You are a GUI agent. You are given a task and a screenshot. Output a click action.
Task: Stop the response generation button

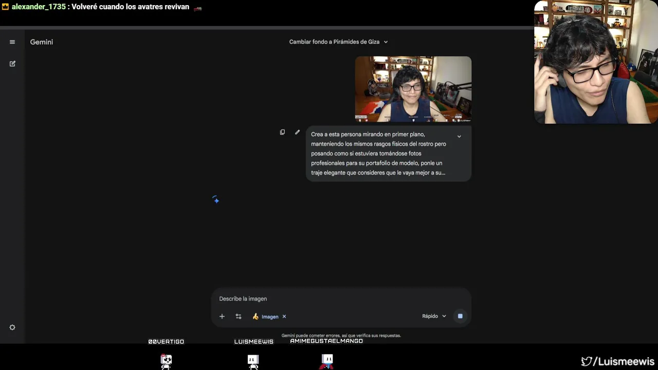click(460, 316)
